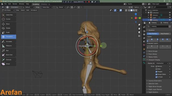The width and height of the screenshot is (172, 96).
Task: Open the Display As Octahedral dropdown
Action: [162, 63]
